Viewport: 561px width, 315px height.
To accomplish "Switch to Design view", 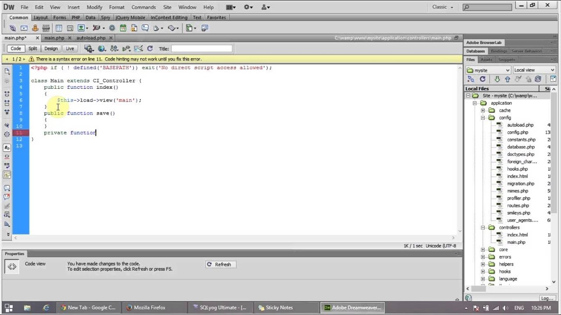I will point(51,49).
